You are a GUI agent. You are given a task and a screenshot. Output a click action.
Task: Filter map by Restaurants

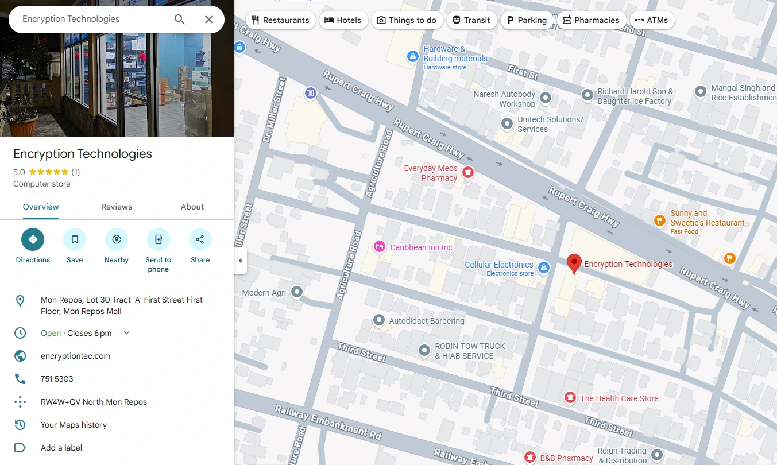click(x=280, y=20)
